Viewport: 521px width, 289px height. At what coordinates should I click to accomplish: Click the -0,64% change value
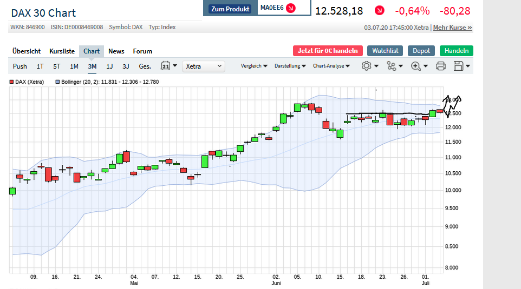click(x=412, y=11)
